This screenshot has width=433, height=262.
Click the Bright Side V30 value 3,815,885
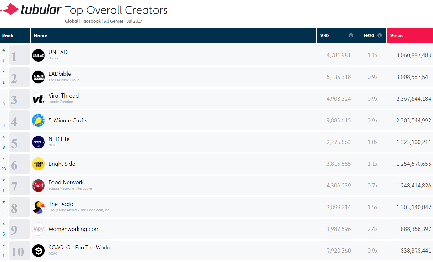coord(339,164)
